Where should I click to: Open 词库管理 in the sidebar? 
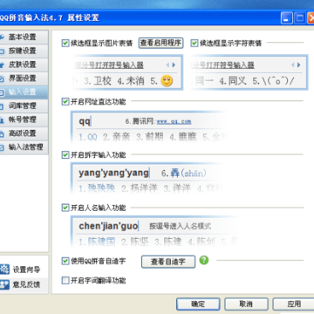(x=24, y=106)
